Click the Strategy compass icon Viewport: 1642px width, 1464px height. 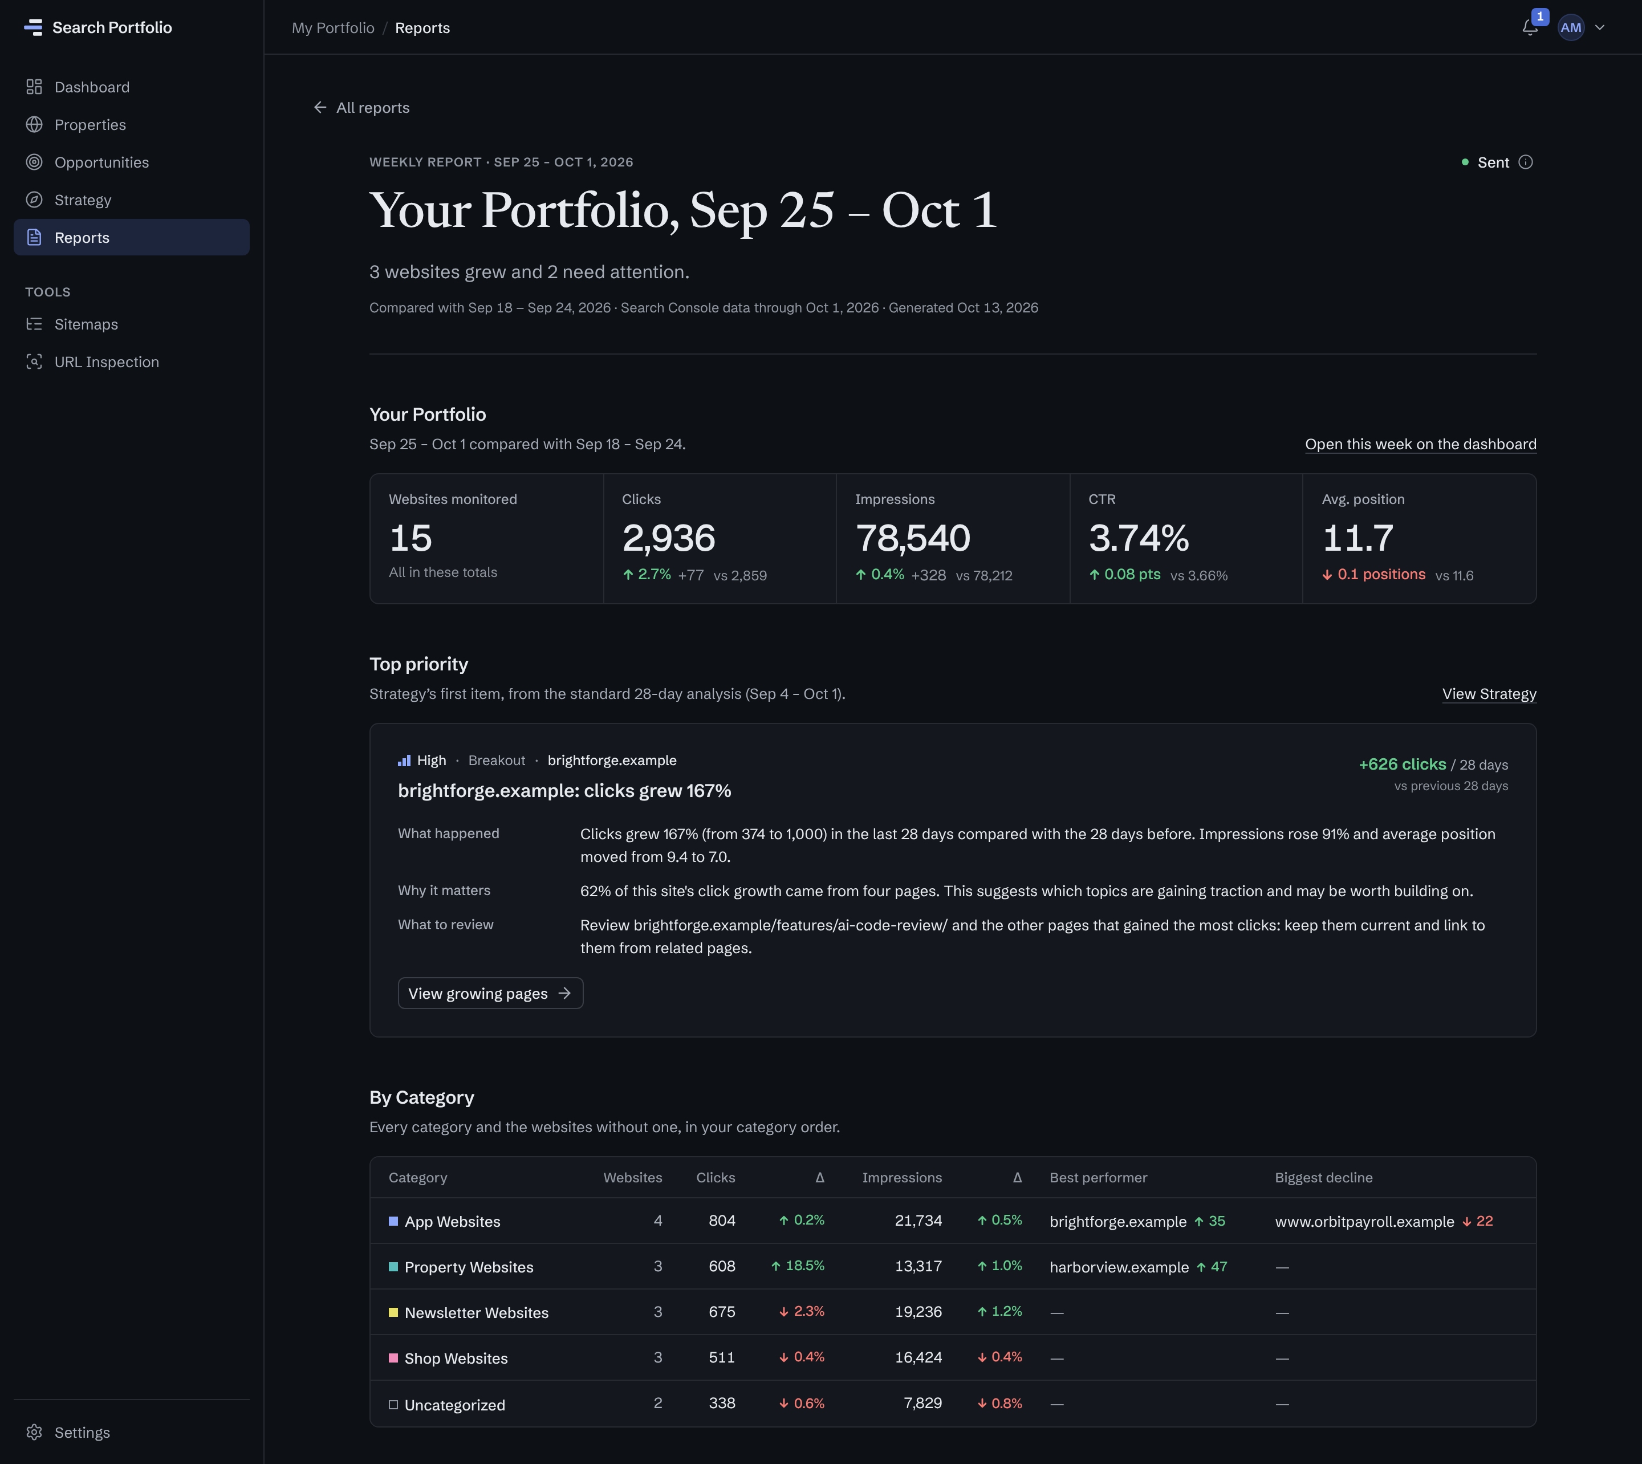click(x=34, y=200)
